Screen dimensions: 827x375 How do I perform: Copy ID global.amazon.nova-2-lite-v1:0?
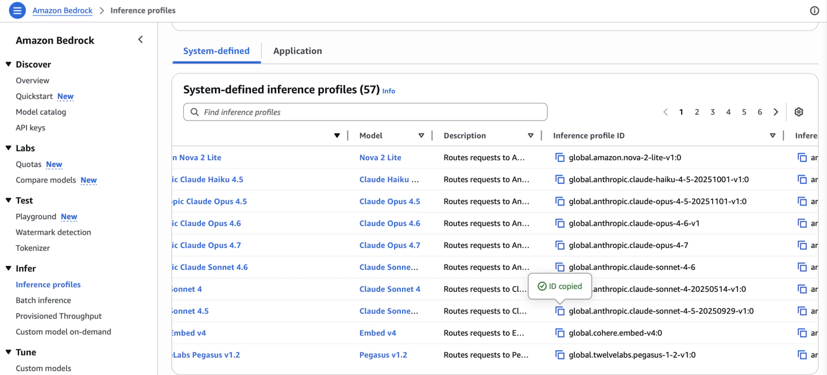pos(560,157)
